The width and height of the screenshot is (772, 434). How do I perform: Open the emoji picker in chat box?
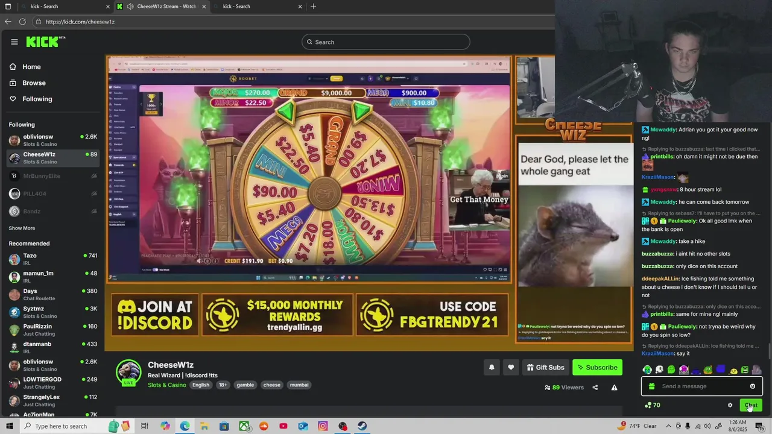click(753, 386)
